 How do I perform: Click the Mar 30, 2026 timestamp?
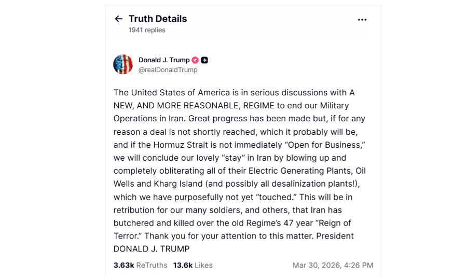pyautogui.click(x=333, y=265)
